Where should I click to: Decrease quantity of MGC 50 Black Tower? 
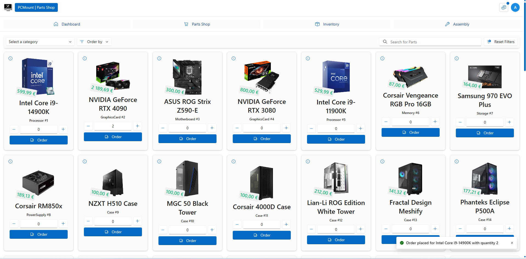tap(163, 230)
